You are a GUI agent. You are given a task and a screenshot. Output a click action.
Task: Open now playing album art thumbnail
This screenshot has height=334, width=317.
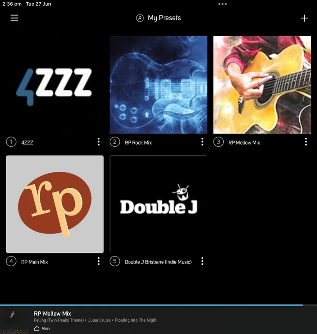click(14, 320)
